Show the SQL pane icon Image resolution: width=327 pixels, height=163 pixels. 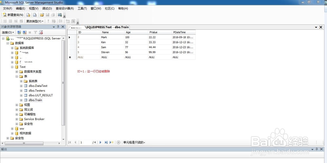coord(16,21)
